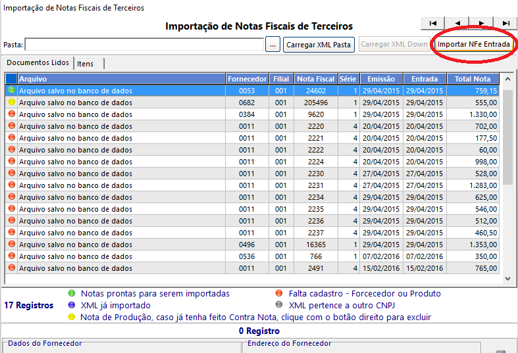Click the green status dot of note 24602
Viewport: 518px width, 353px height.
tap(12, 90)
